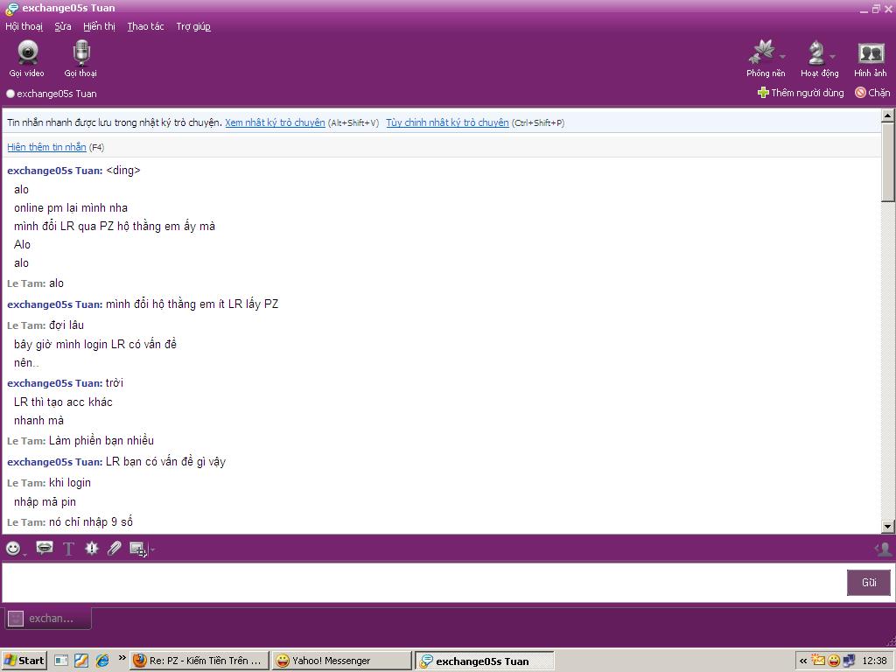Click exchange05s Tuan taskbar button
Viewport: 896px width, 672px height.
pos(483,661)
